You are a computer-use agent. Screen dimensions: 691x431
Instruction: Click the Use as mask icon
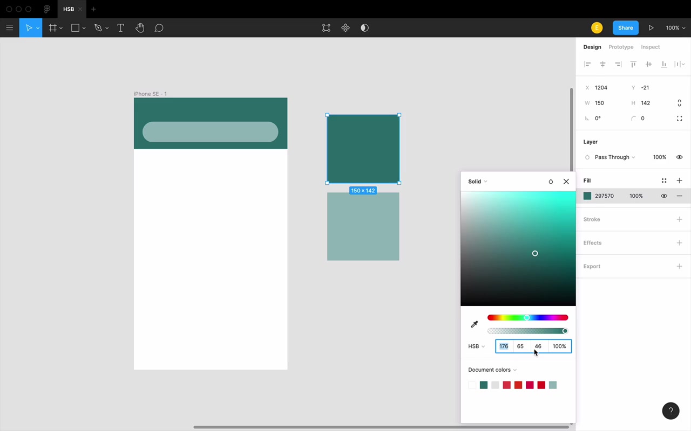point(364,28)
